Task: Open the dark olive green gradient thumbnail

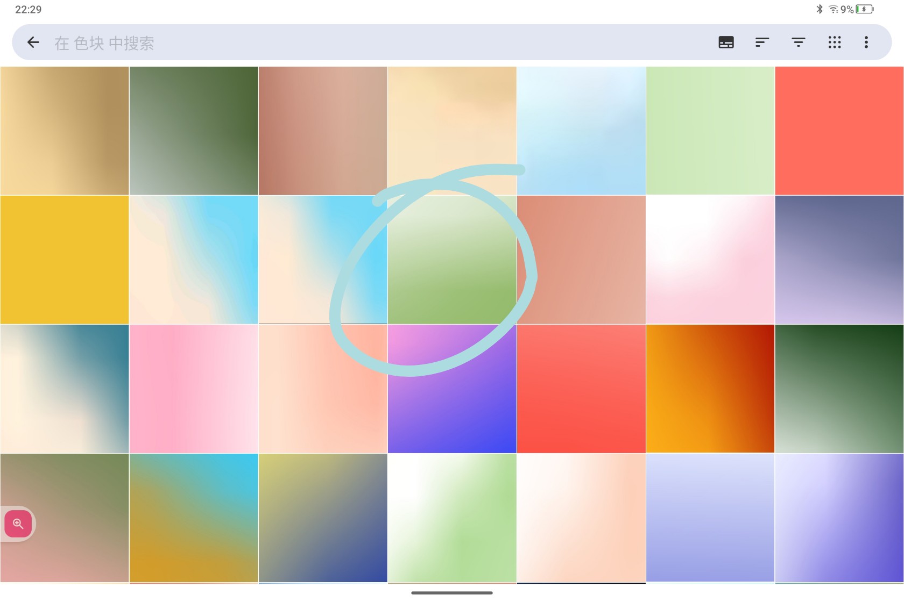Action: point(194,131)
